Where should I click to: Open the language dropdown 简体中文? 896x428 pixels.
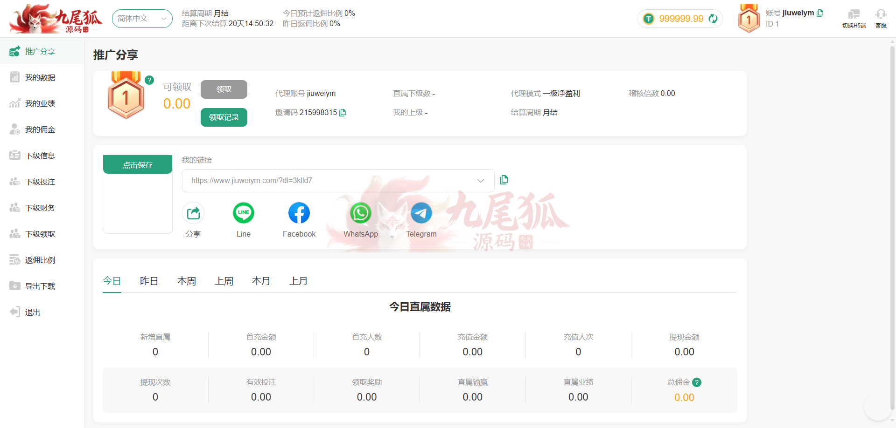click(142, 19)
